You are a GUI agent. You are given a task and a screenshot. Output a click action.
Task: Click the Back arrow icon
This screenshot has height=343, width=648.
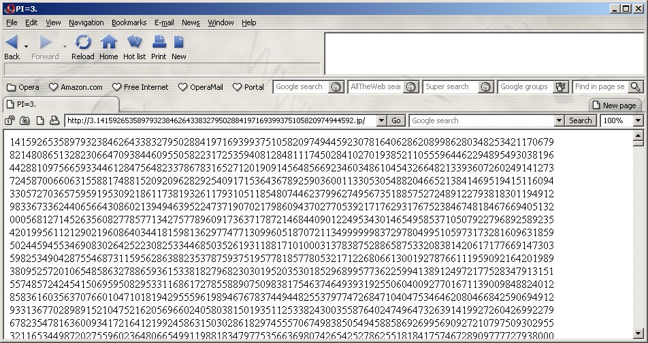12,42
